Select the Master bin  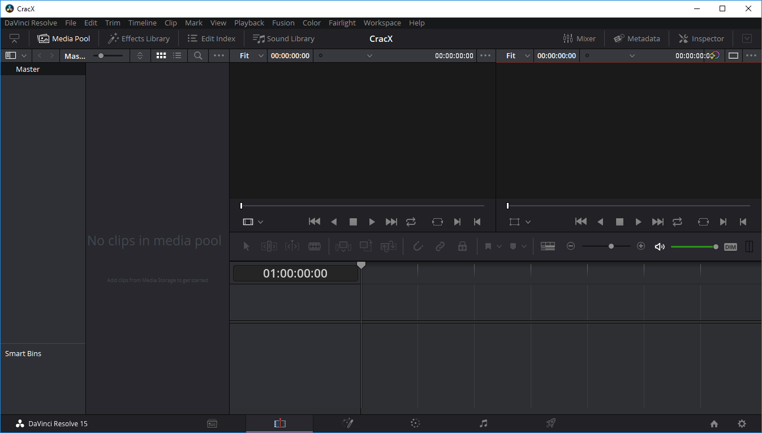[43, 69]
